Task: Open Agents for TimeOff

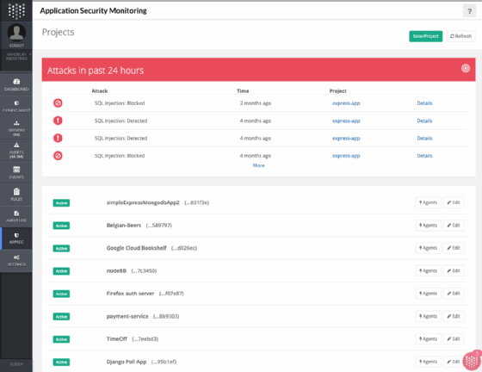Action: 428,339
